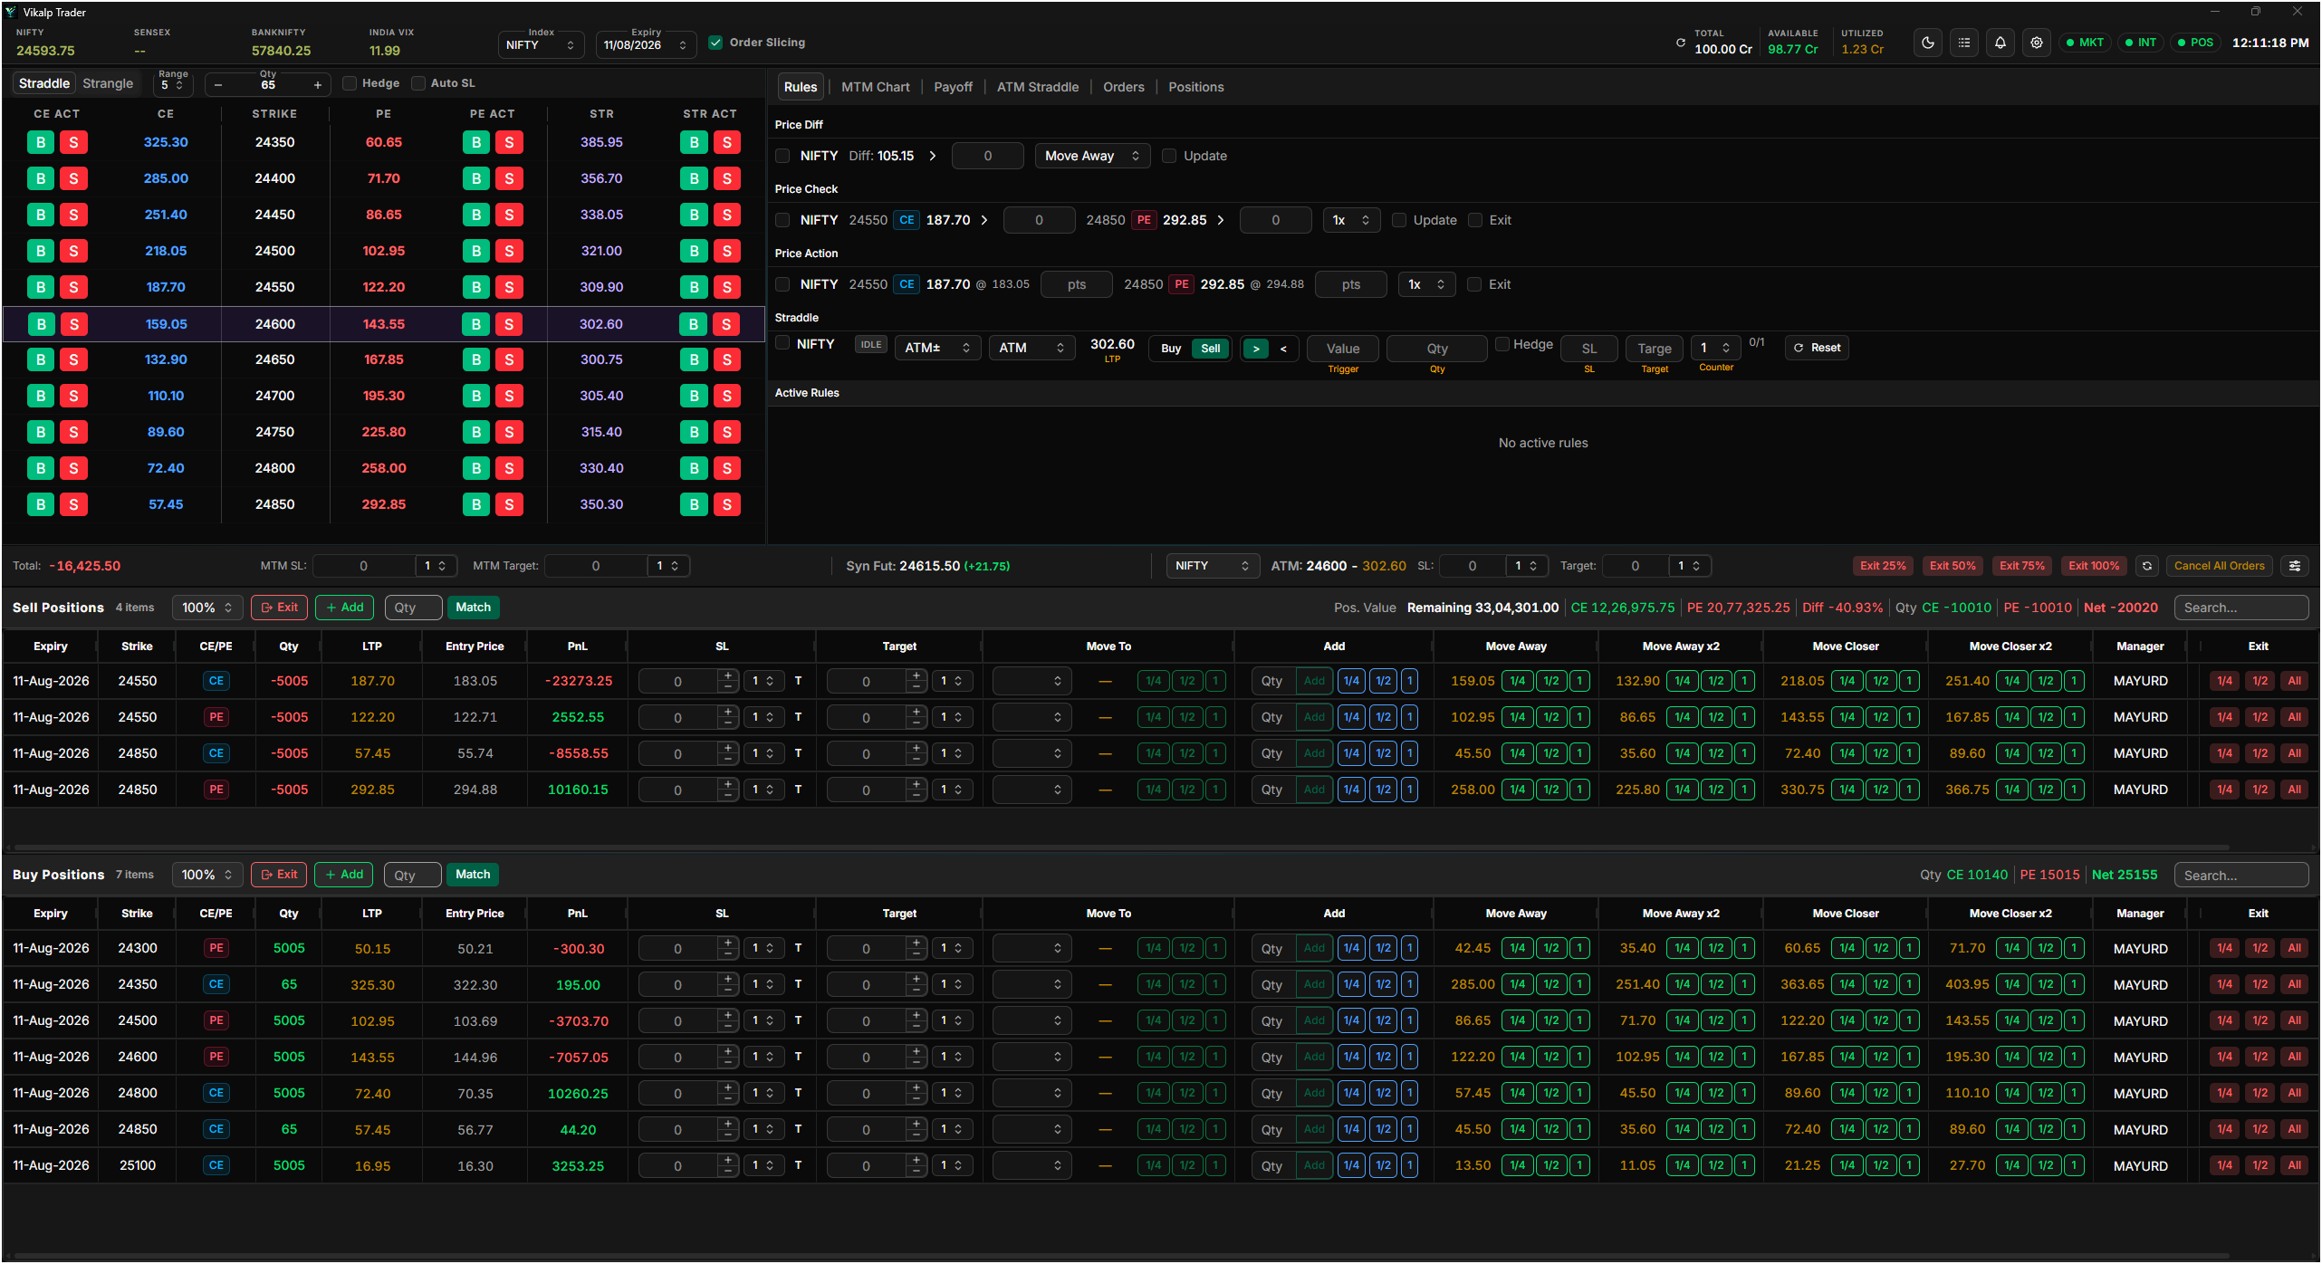Select greater-than operator in Straddle rule
The image size is (2322, 1264).
pos(1256,349)
